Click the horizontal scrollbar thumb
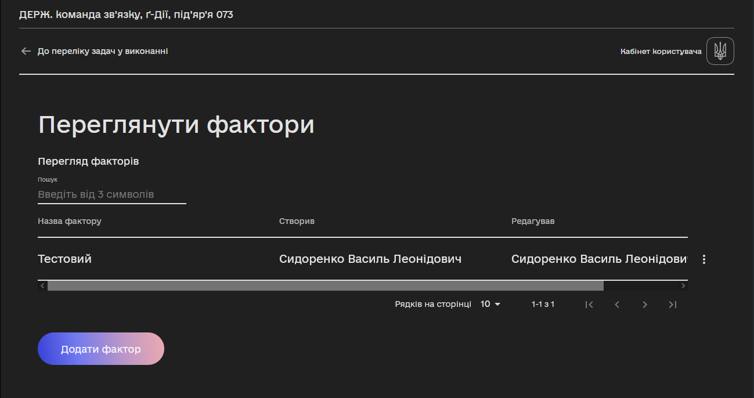Viewport: 754px width, 398px height. (x=326, y=285)
